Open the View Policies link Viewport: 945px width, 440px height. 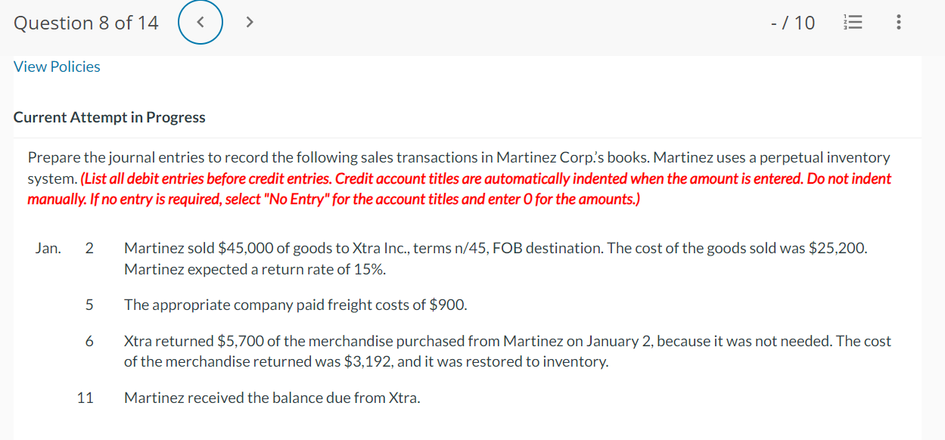click(x=57, y=67)
